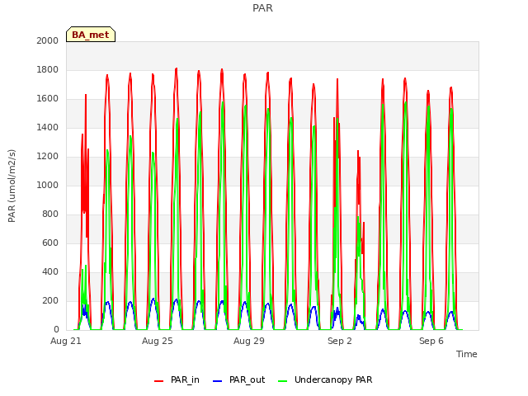The width and height of the screenshot is (528, 396).
Task: Click the PAR chart title
Action: pyautogui.click(x=262, y=8)
